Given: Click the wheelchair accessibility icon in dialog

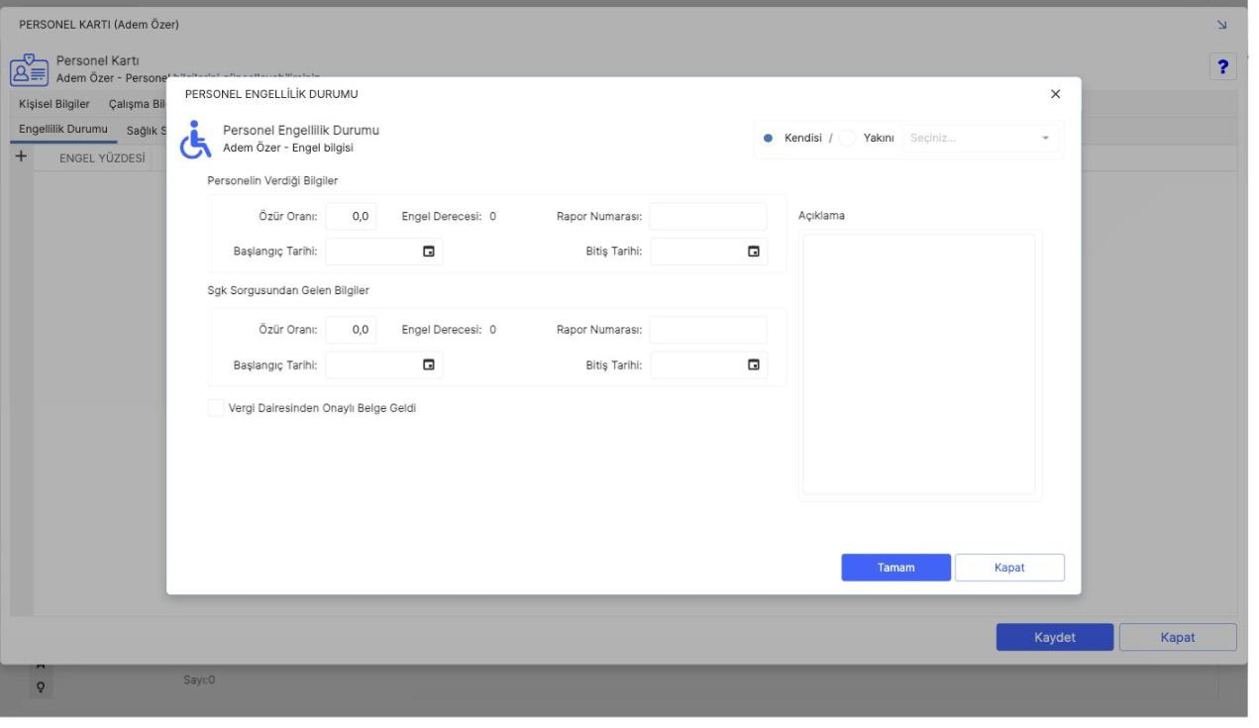Looking at the screenshot, I should point(195,140).
